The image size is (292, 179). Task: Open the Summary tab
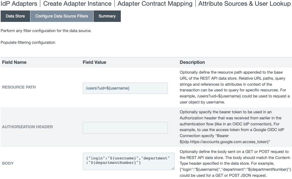click(107, 16)
